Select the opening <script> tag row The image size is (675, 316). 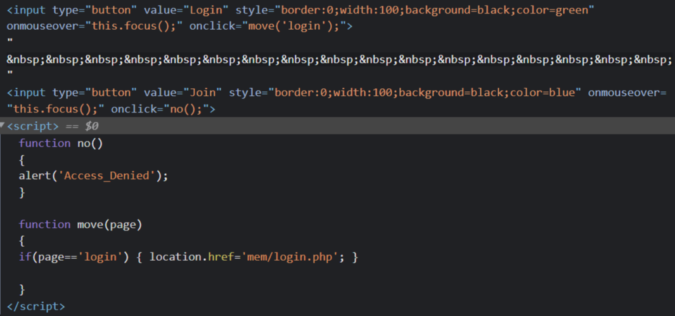pos(337,126)
